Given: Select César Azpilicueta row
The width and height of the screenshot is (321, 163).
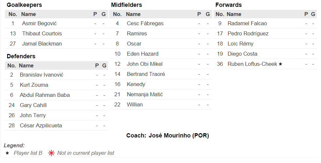Looking at the screenshot, I should (x=41, y=126).
